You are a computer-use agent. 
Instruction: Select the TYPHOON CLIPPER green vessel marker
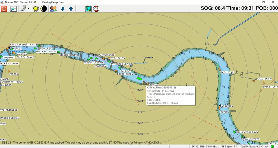[109, 62]
